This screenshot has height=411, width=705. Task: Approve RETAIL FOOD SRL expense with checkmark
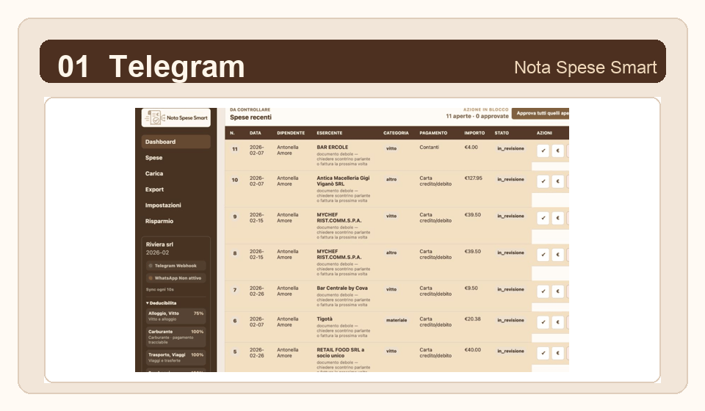click(543, 353)
